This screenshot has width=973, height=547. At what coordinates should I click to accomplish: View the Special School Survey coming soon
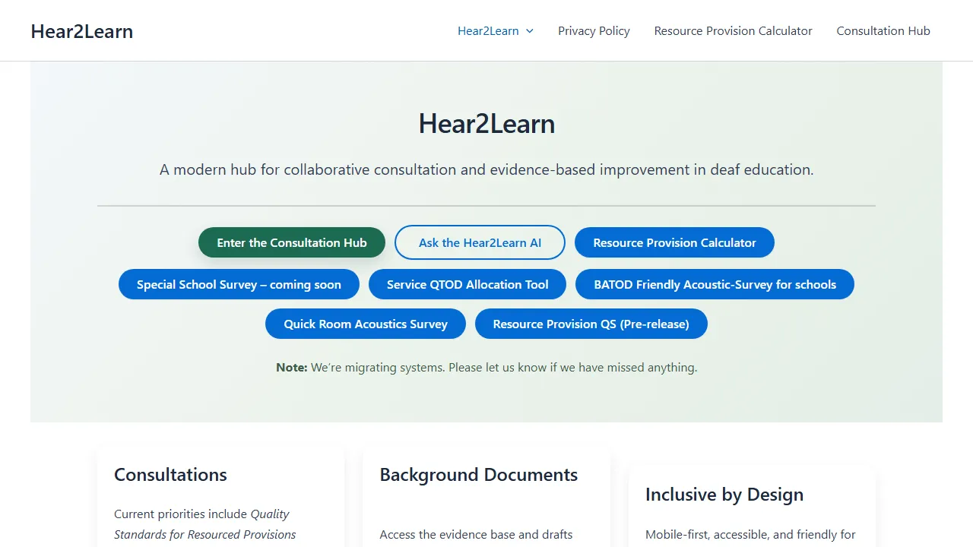click(x=239, y=284)
